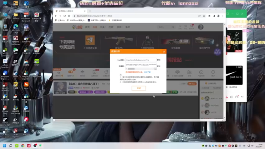Bookmark this page with the star icon
Image resolution: width=265 pixels, height=149 pixels.
204,16
